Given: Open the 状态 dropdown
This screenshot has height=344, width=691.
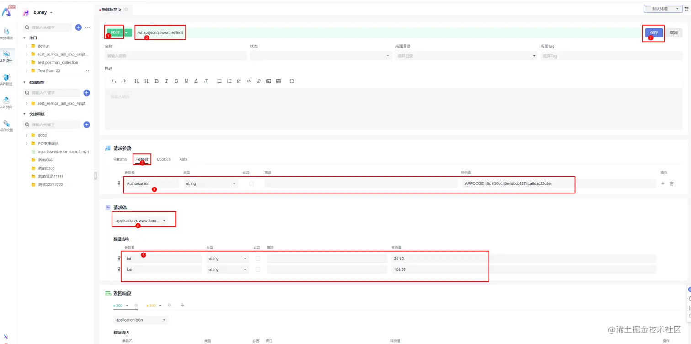Looking at the screenshot, I should pyautogui.click(x=321, y=56).
